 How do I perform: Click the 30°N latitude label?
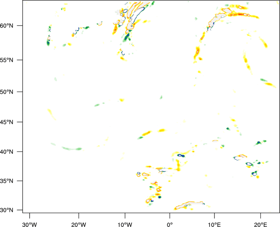[7, 210]
